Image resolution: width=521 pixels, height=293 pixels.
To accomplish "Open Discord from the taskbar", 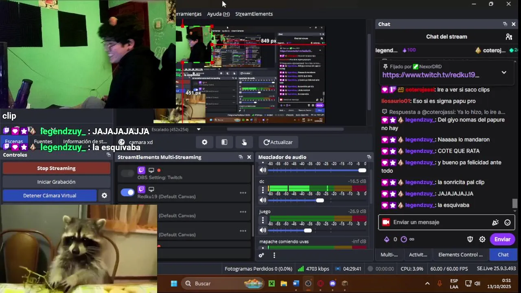I will point(333,284).
